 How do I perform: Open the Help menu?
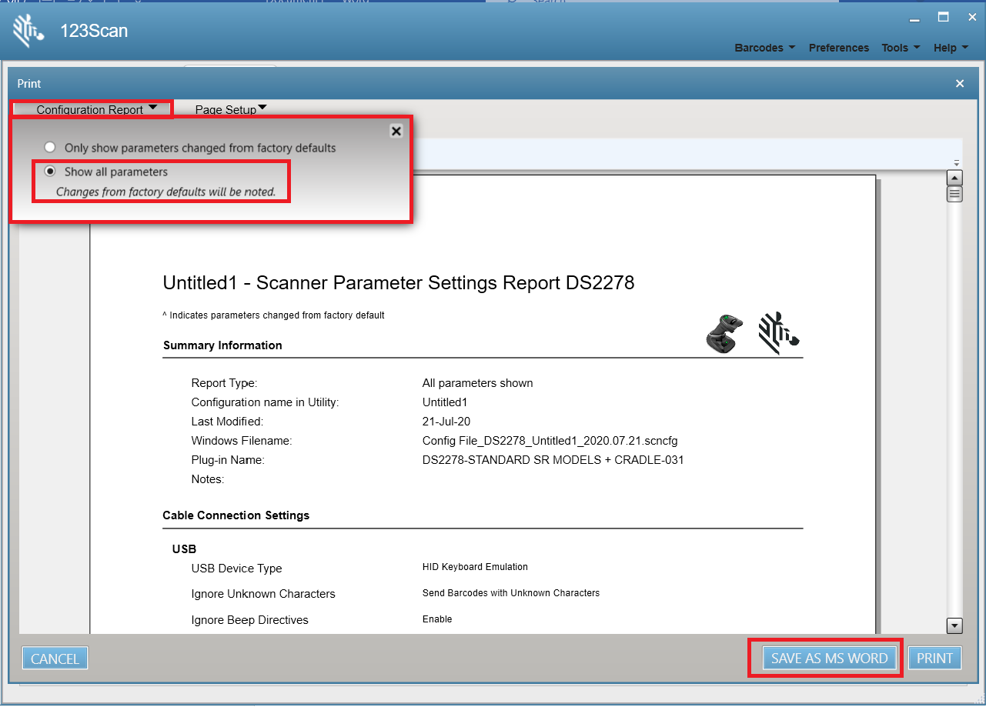pos(950,48)
